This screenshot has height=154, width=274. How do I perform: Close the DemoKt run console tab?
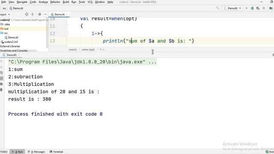click(x=19, y=55)
